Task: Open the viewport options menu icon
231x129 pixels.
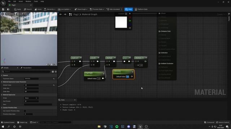Action: pos(3,14)
